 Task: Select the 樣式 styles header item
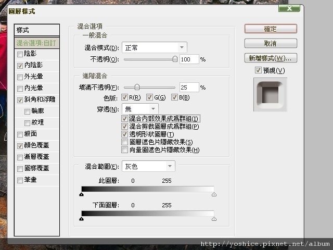37,30
